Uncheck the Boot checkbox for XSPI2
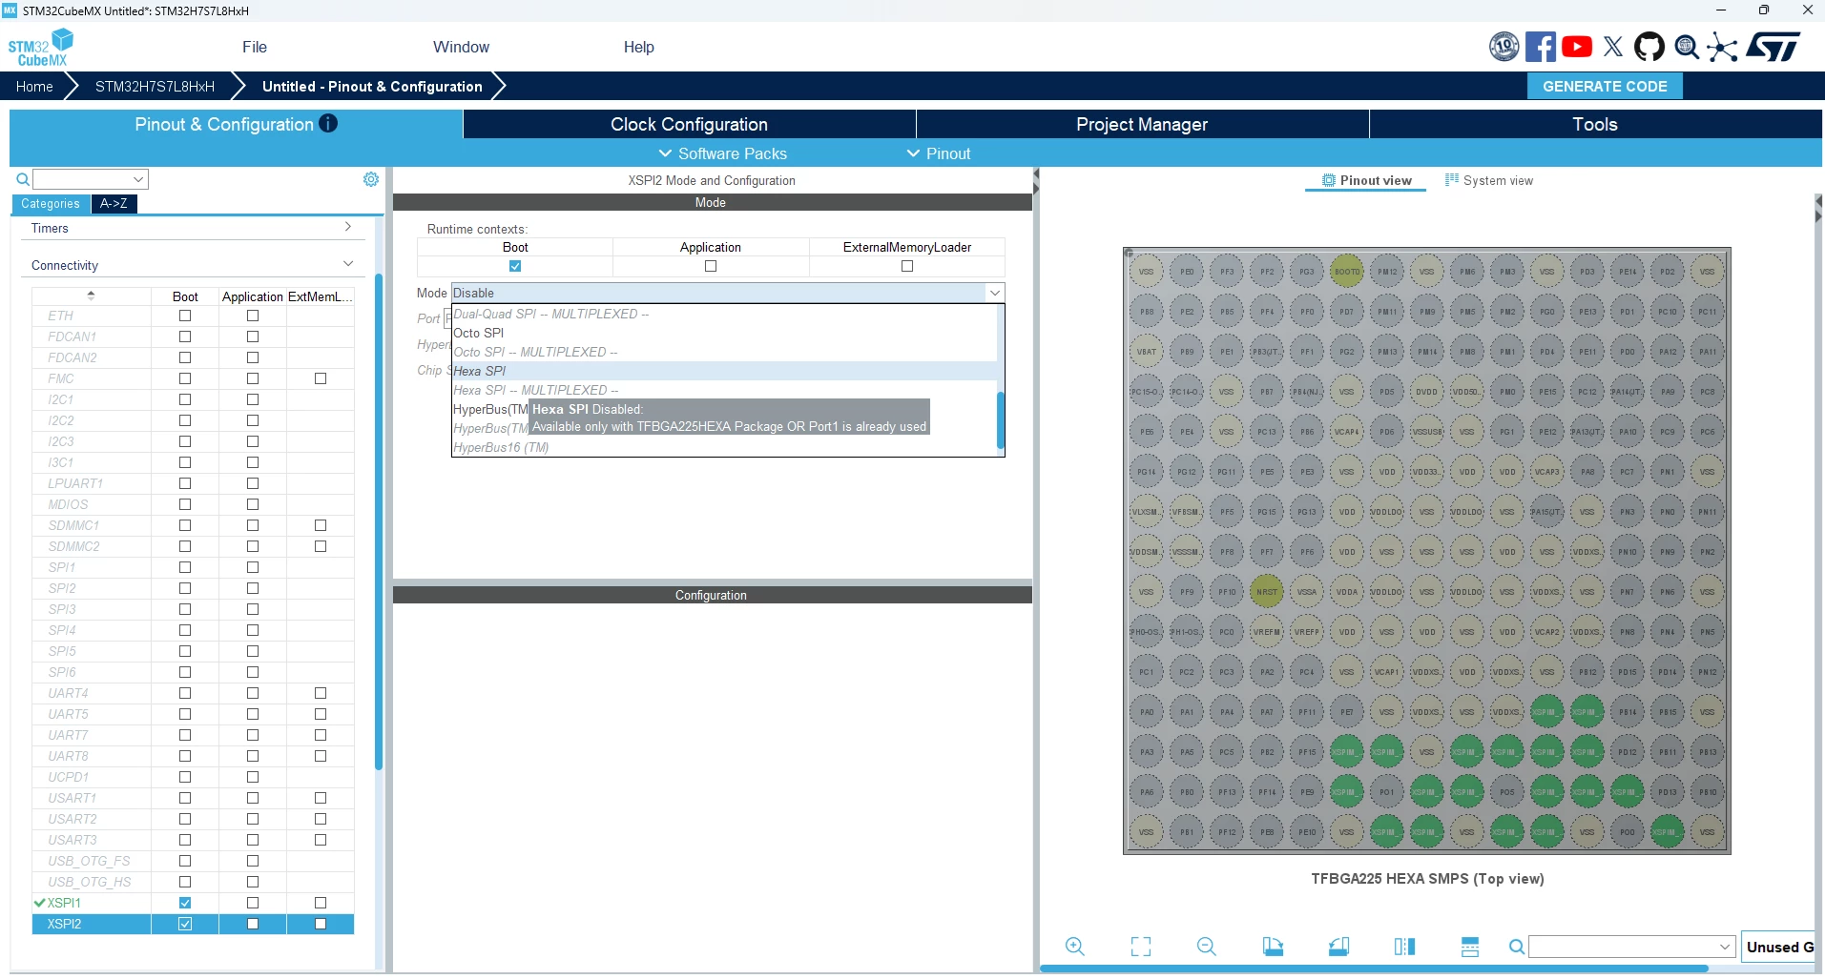 click(x=185, y=924)
